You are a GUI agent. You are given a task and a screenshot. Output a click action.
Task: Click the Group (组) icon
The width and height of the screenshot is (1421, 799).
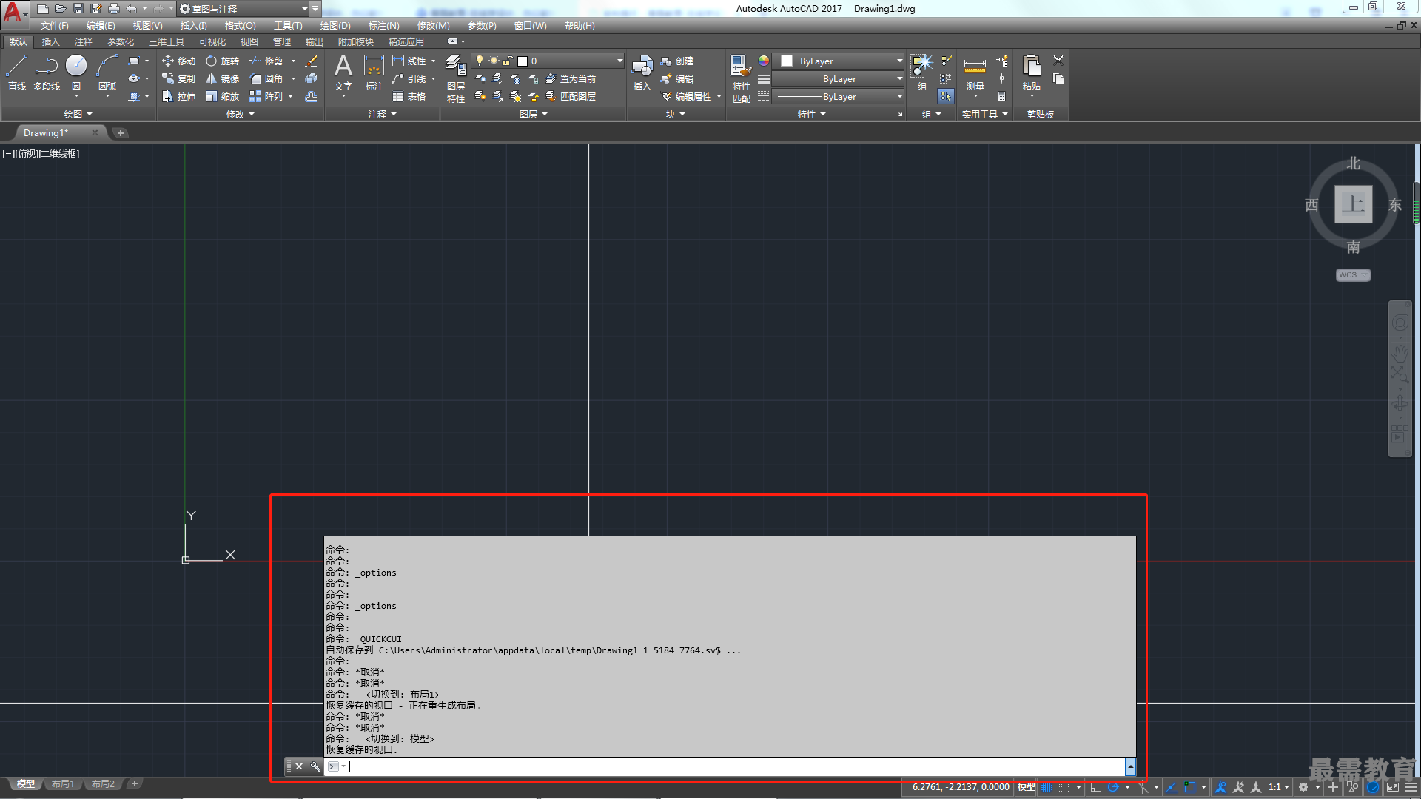point(922,73)
